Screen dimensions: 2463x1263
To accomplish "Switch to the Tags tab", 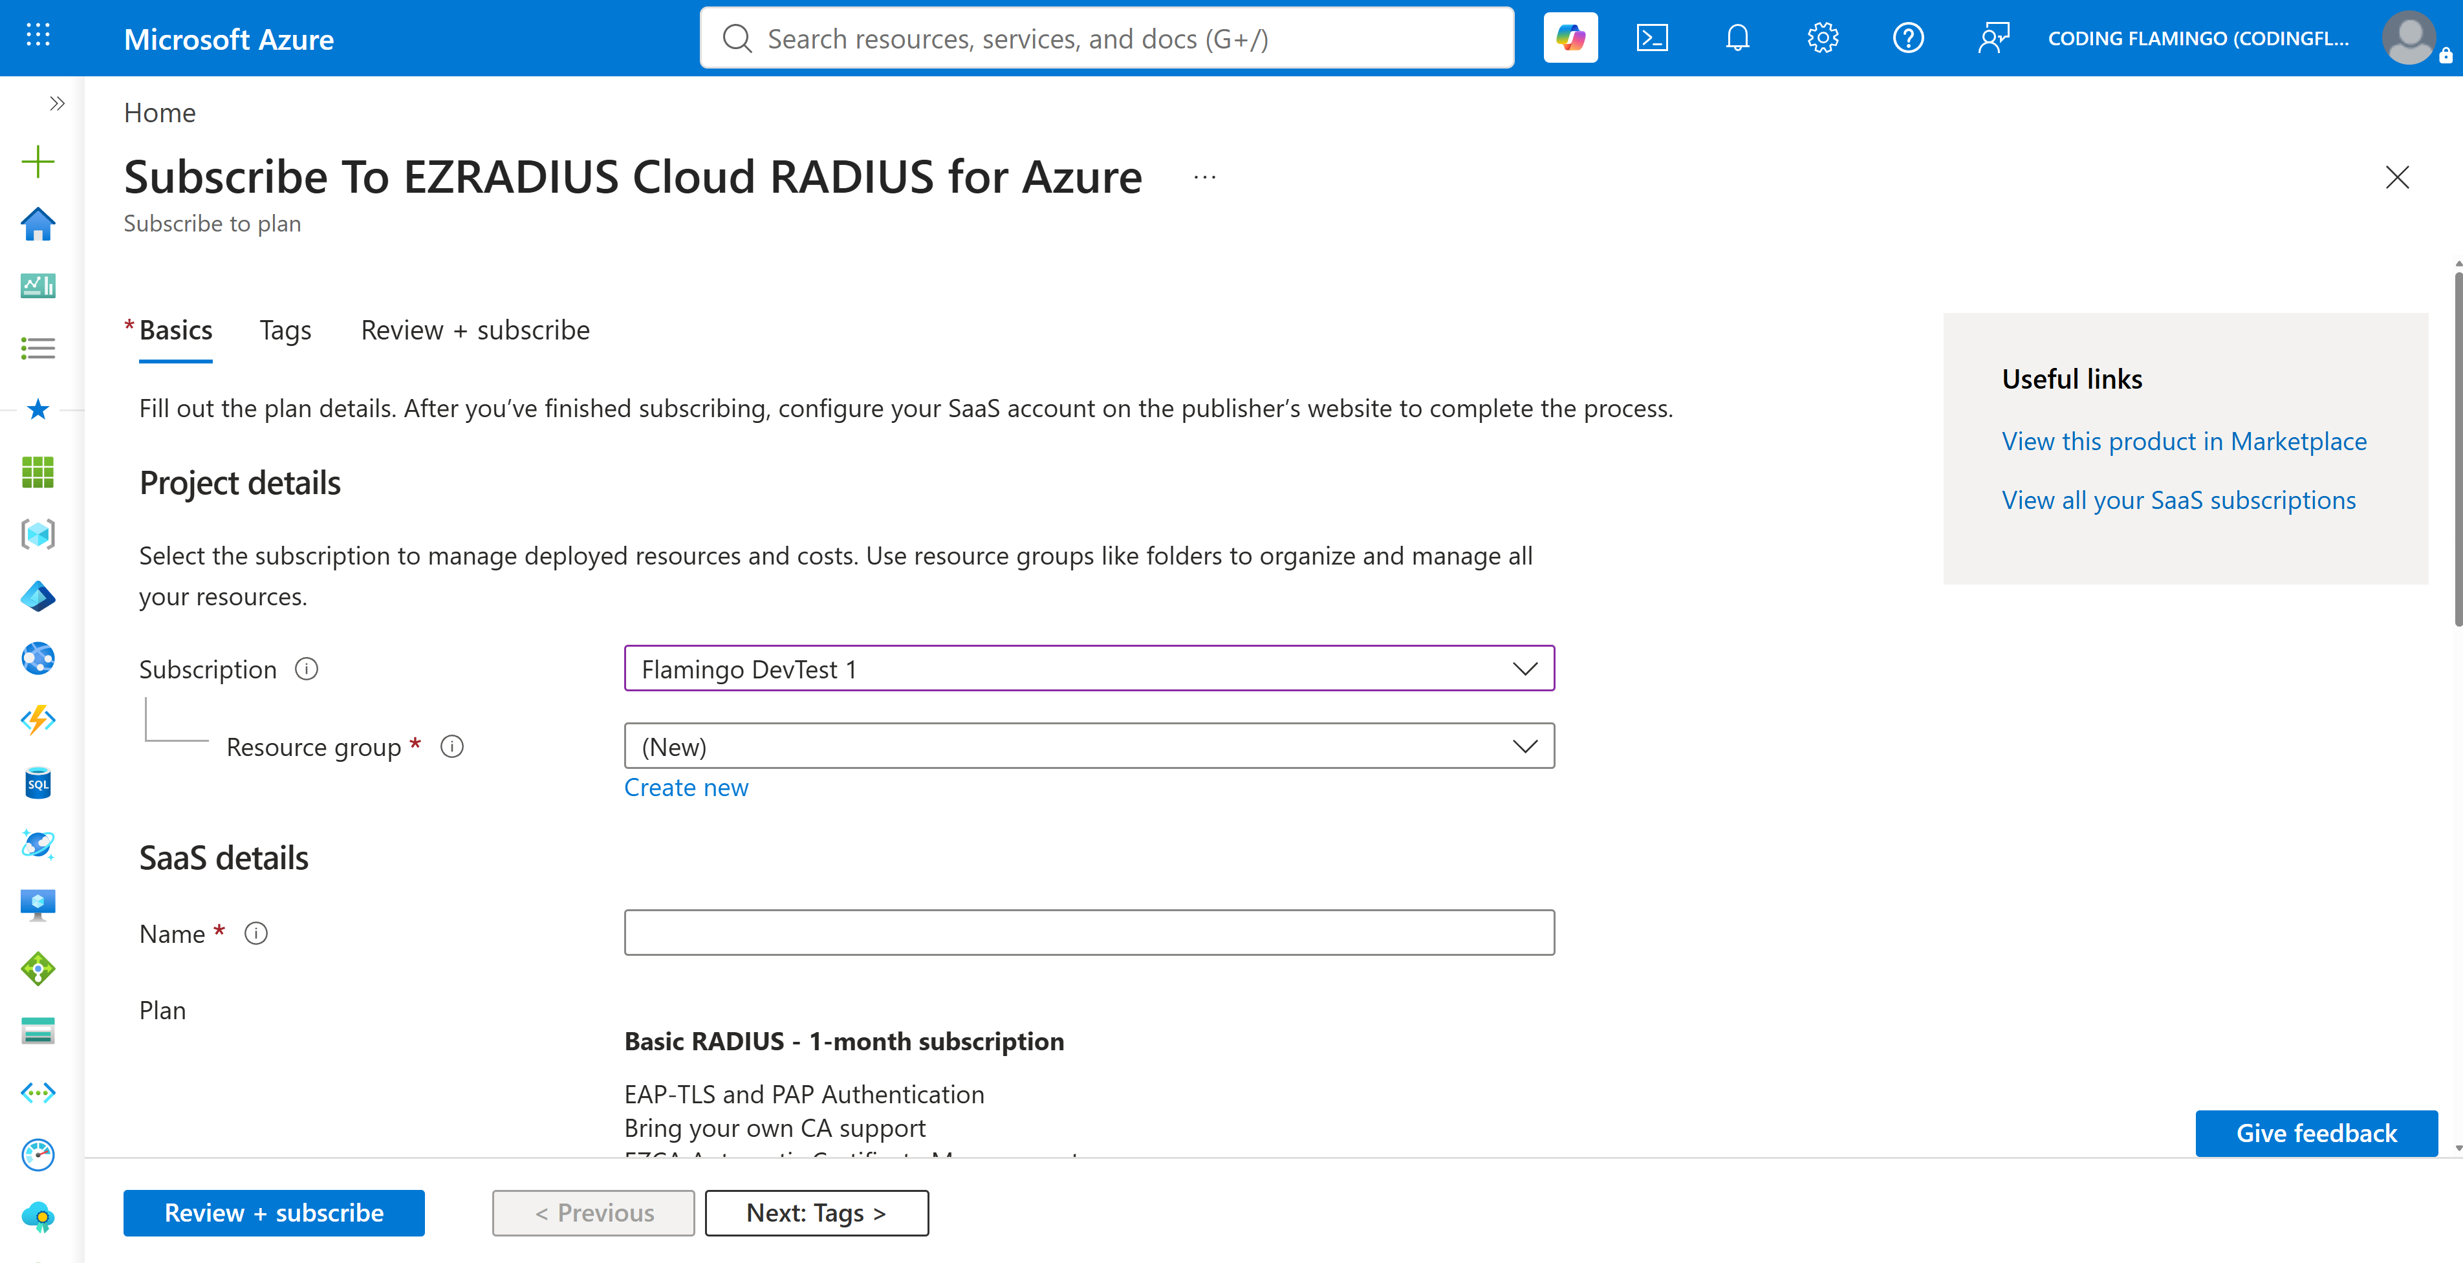I will click(x=285, y=331).
